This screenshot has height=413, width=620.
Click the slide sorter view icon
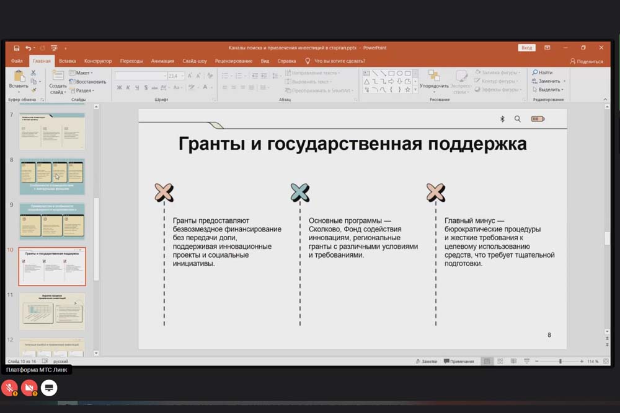[x=500, y=361]
